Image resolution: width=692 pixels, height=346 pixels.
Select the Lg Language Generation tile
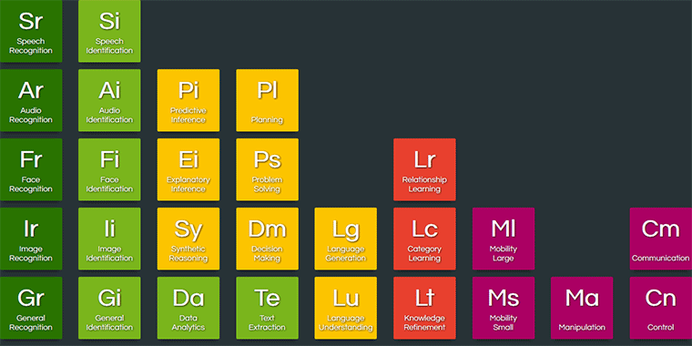coord(346,239)
